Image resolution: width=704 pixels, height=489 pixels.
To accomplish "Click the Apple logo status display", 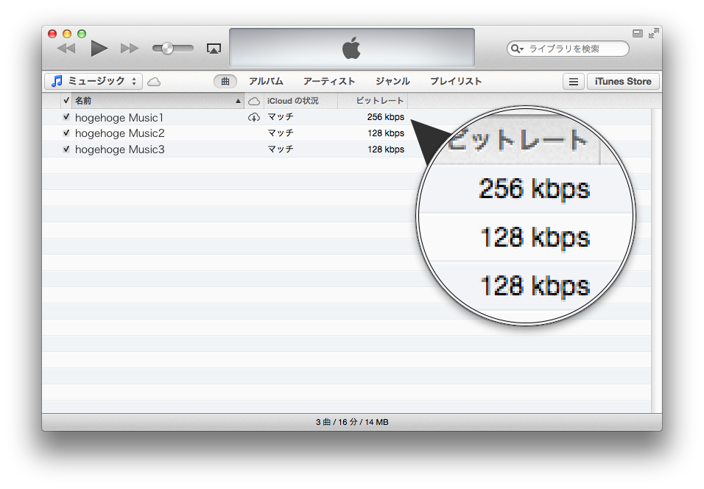I will coord(352,48).
